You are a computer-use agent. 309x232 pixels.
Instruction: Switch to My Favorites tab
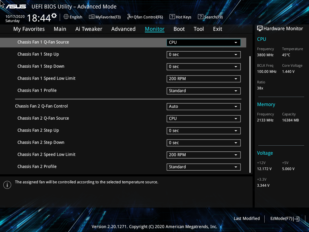(x=29, y=29)
